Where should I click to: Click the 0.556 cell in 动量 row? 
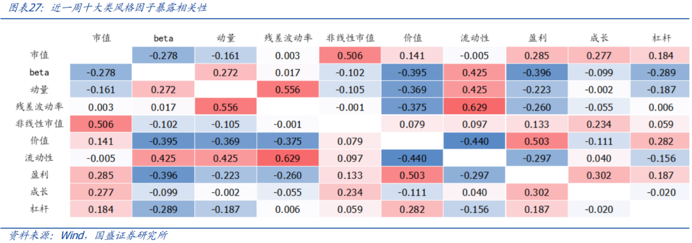[x=288, y=90]
